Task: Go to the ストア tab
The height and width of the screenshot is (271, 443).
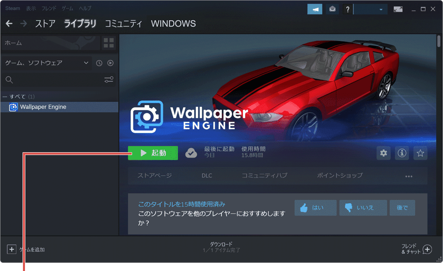Action: coord(45,23)
